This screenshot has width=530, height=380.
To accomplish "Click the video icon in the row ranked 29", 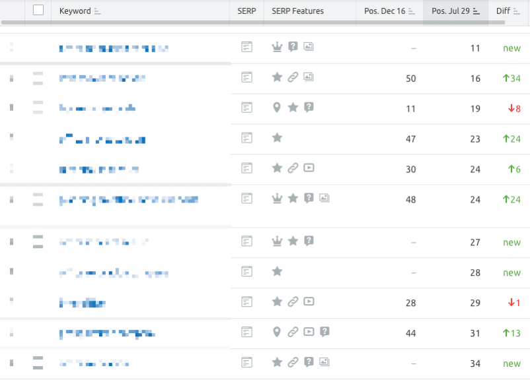I will [x=309, y=301].
